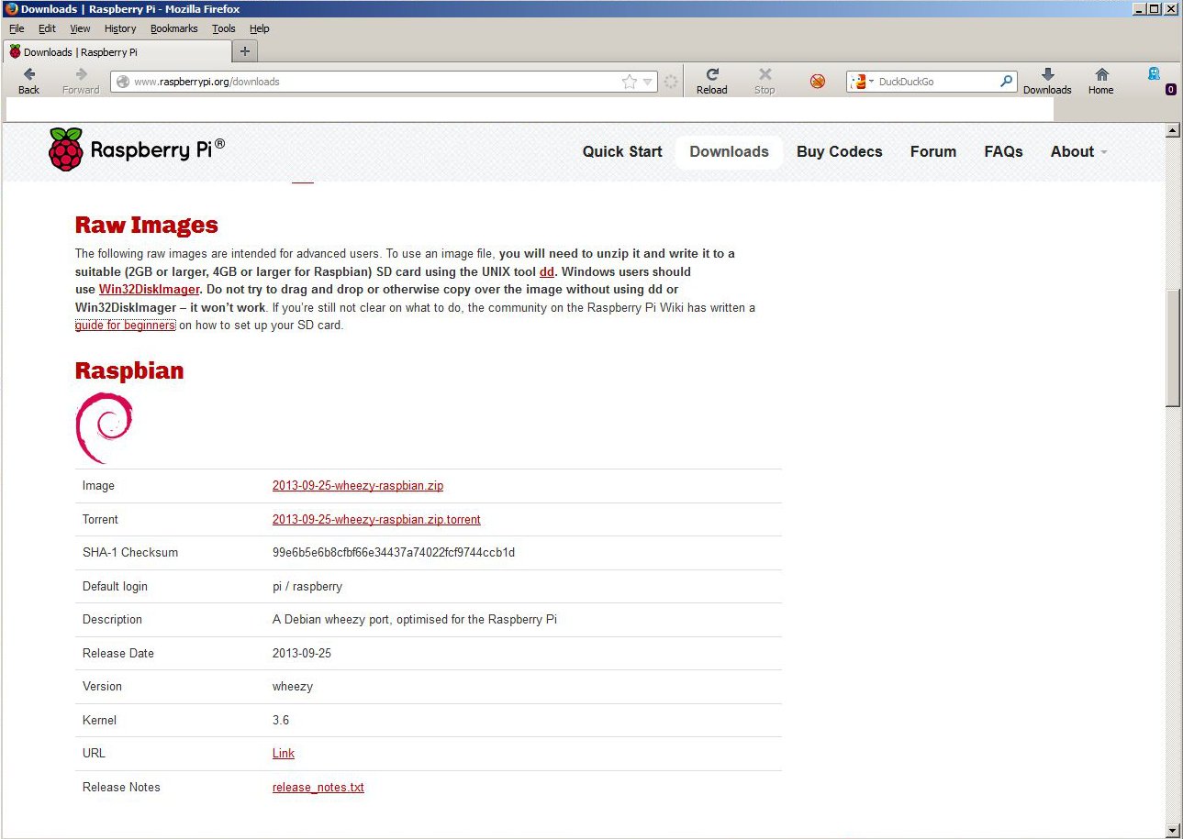
Task: Click the site identity globe icon
Action: (x=123, y=82)
